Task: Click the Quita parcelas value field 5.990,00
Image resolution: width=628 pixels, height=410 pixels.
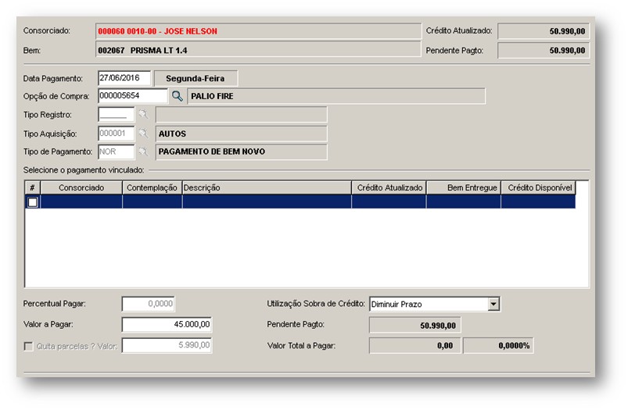Action: [x=167, y=345]
